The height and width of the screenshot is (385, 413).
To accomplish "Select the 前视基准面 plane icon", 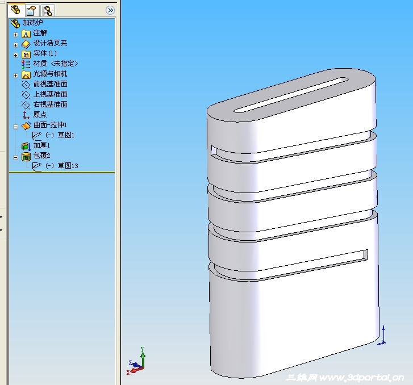I will click(26, 85).
